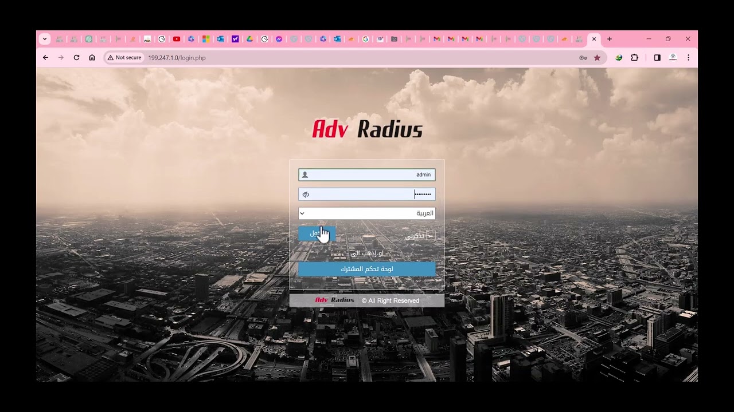Open the tab search dropdown arrow
This screenshot has height=412, width=734.
[45, 39]
